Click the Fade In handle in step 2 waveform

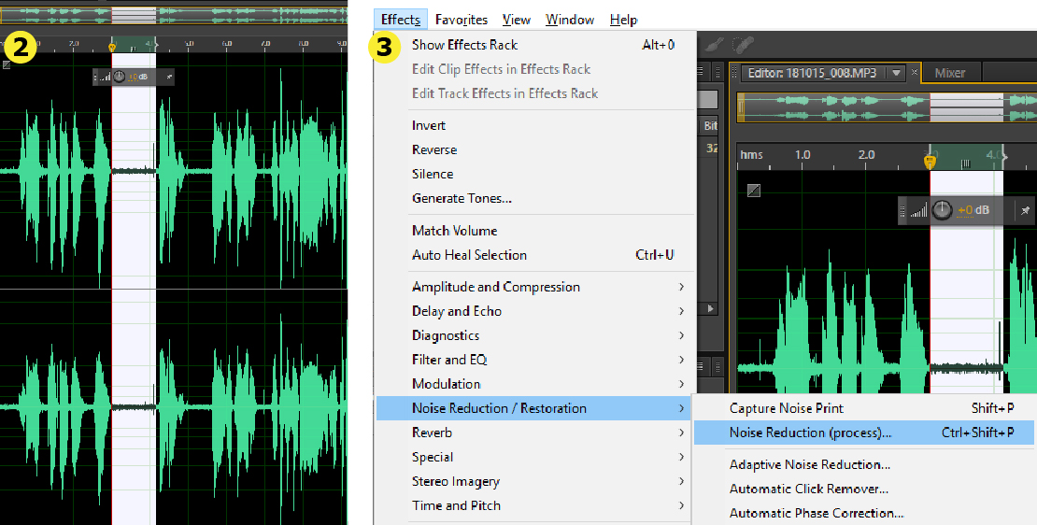click(7, 64)
